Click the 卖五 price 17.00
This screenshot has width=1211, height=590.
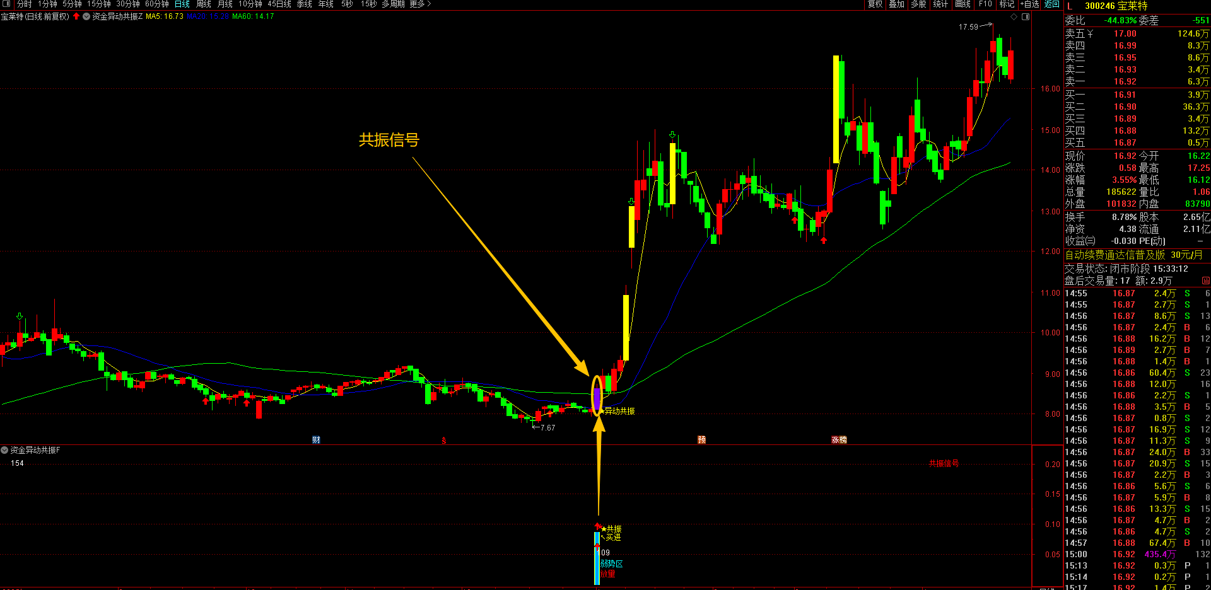pyautogui.click(x=1125, y=33)
